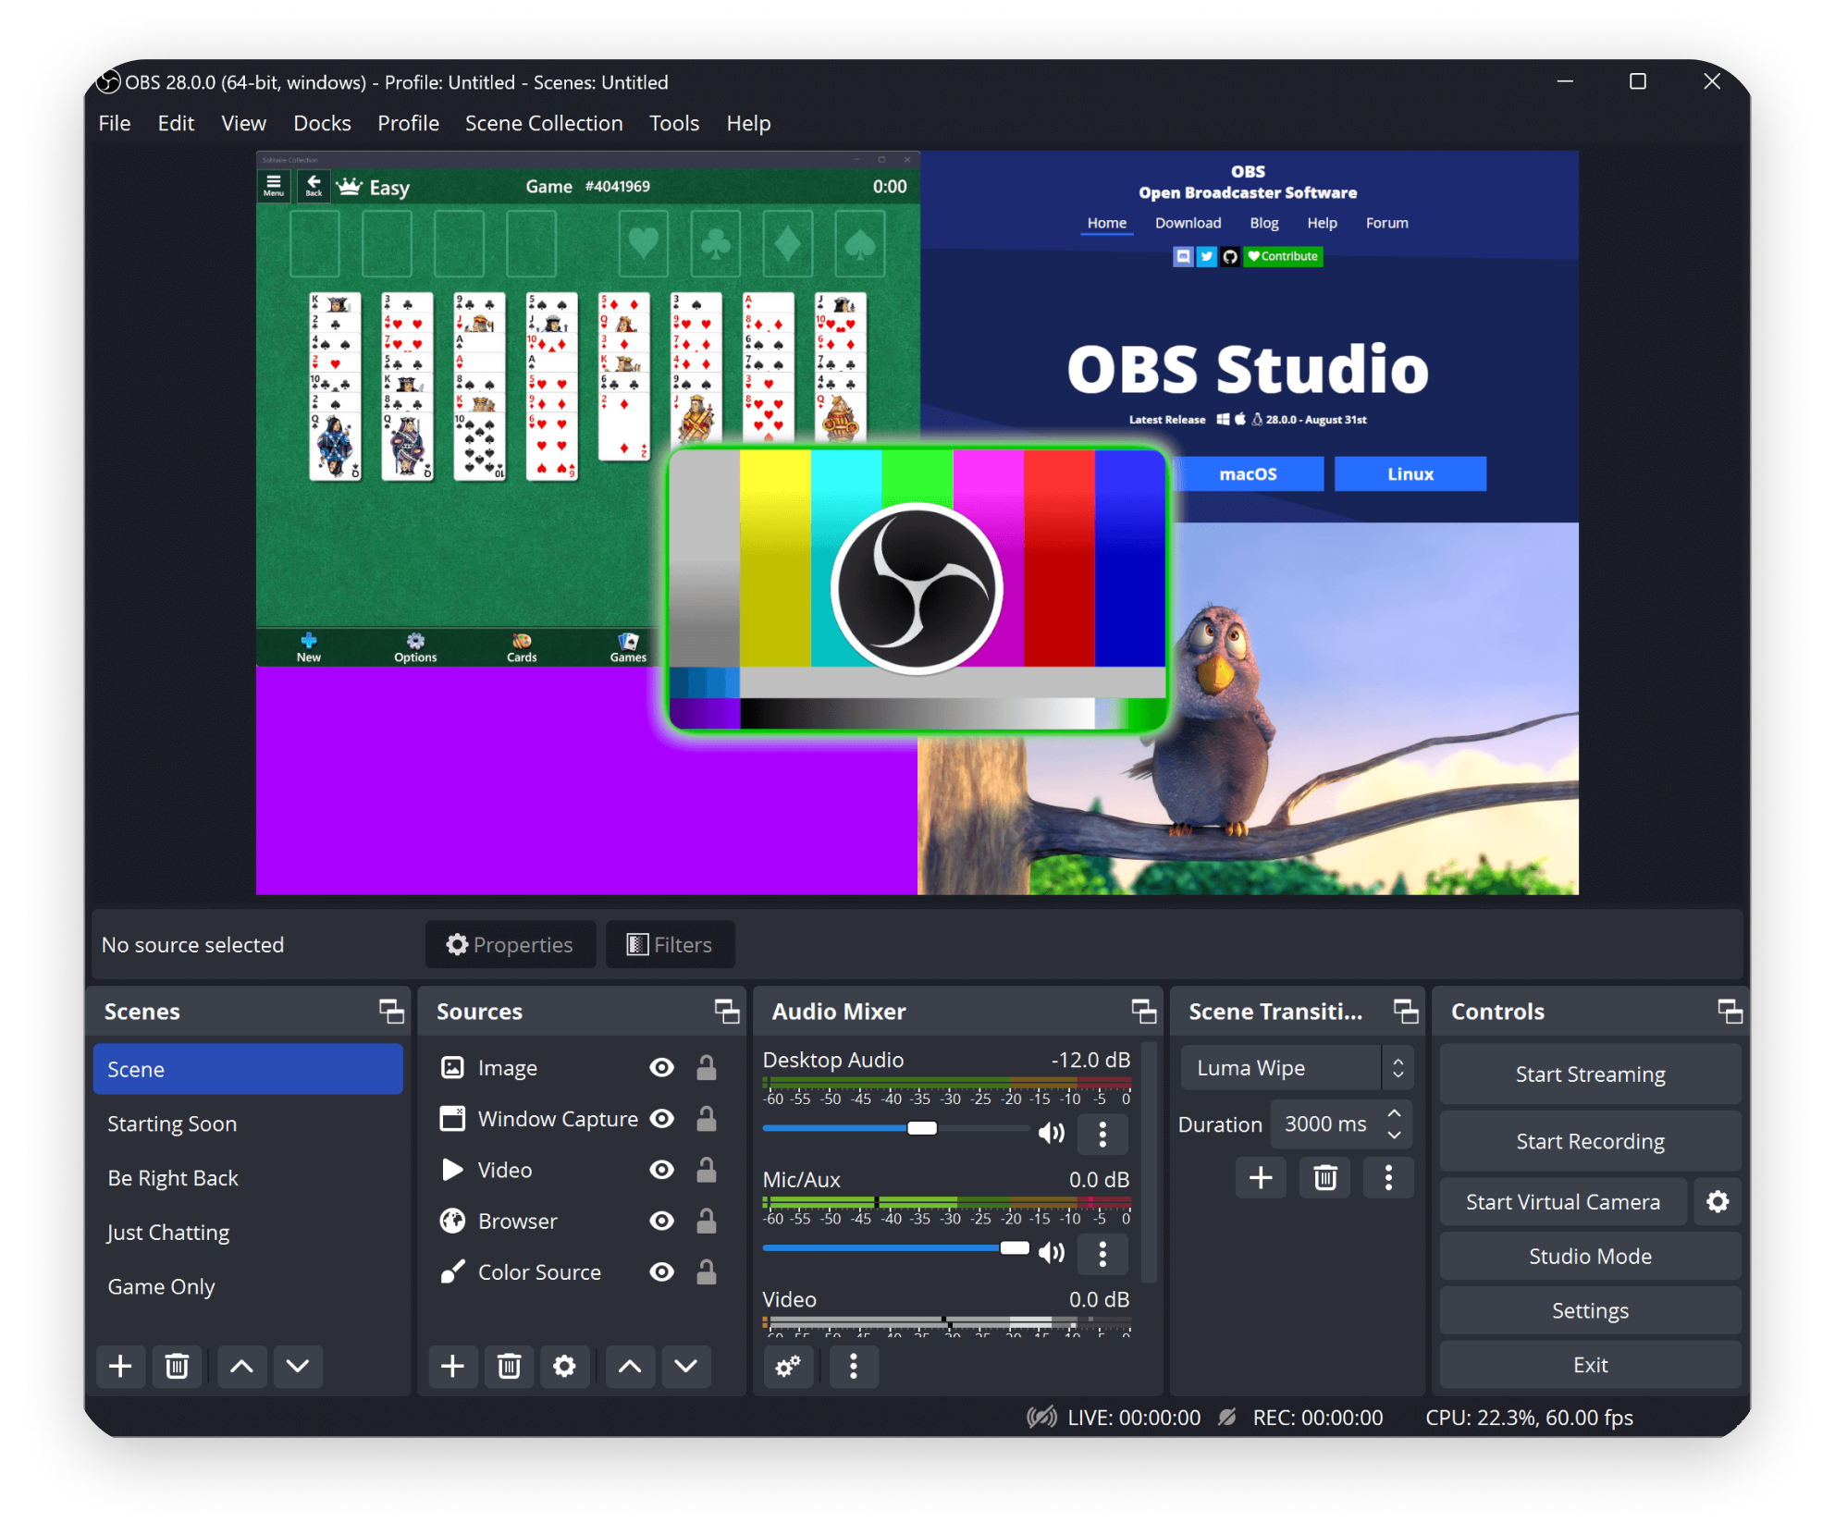Mute Mic/Aux speaker icon

1052,1252
